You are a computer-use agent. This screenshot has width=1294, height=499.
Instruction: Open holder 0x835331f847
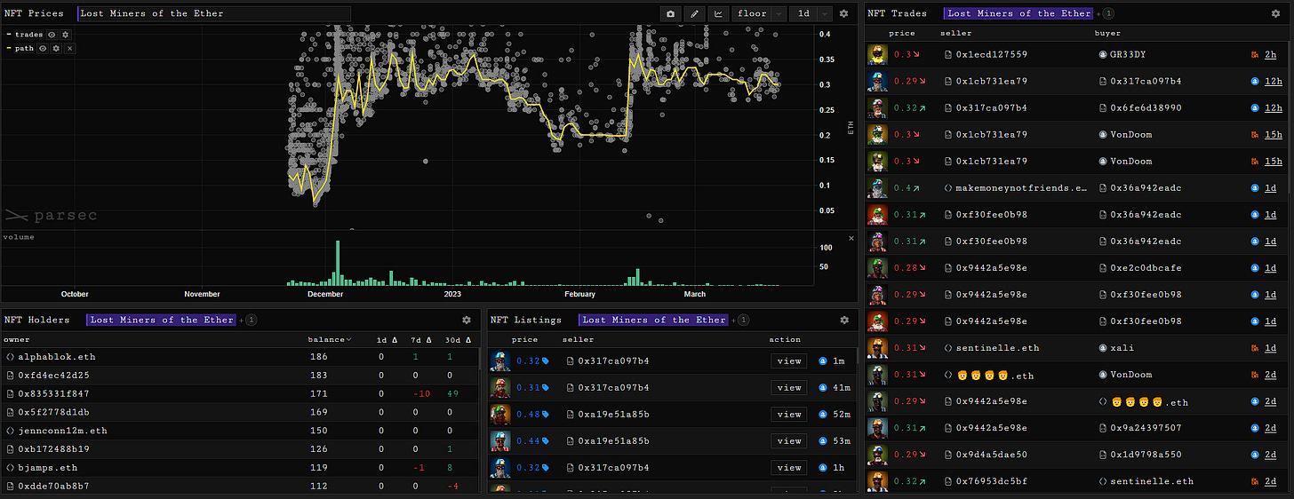(53, 393)
